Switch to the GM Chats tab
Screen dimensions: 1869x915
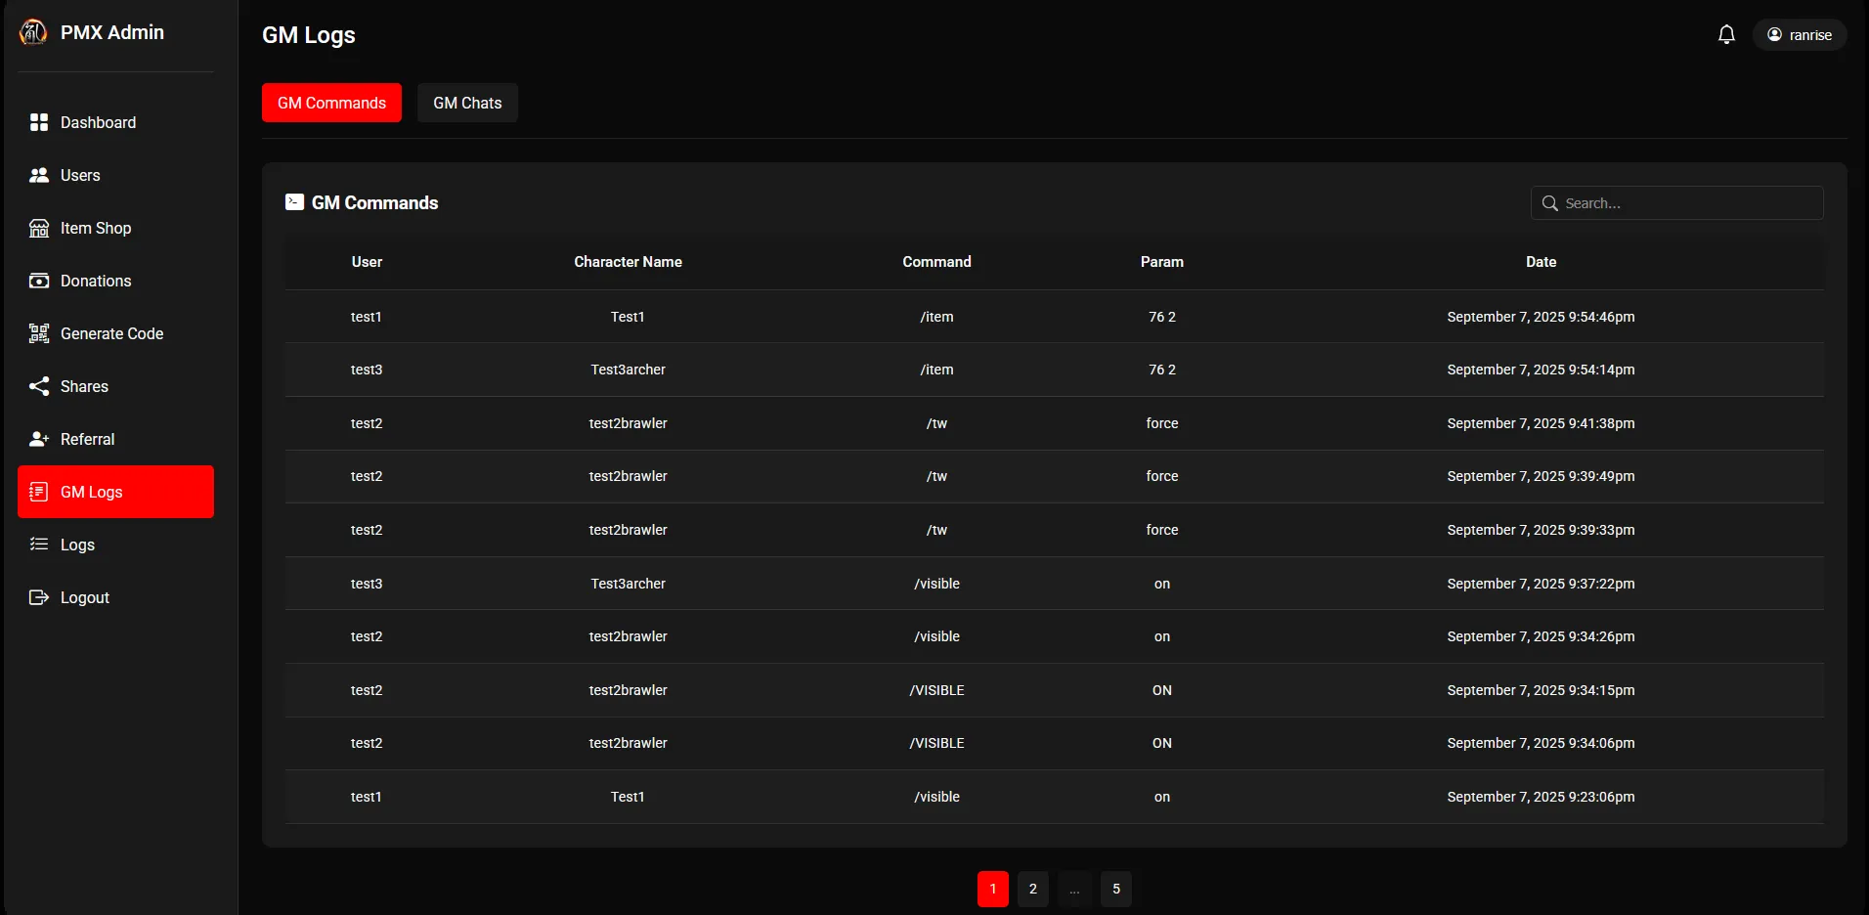point(467,103)
